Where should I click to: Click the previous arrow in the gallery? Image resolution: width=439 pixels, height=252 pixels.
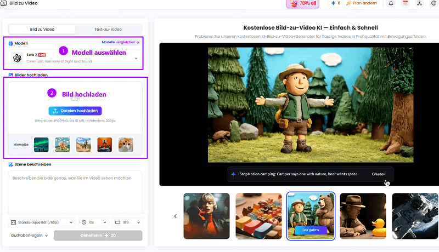click(x=175, y=216)
